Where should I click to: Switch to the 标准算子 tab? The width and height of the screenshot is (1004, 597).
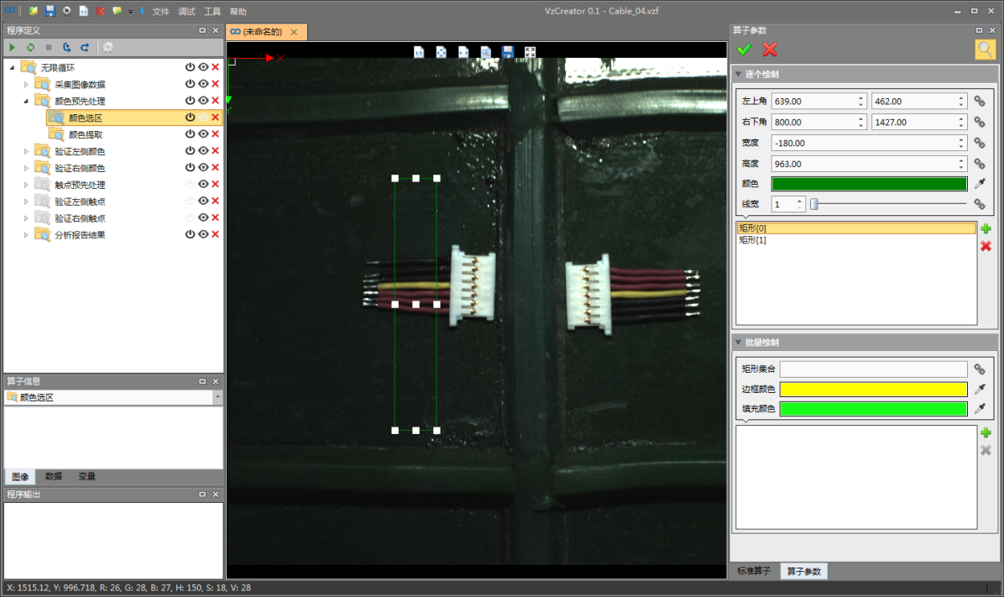754,571
